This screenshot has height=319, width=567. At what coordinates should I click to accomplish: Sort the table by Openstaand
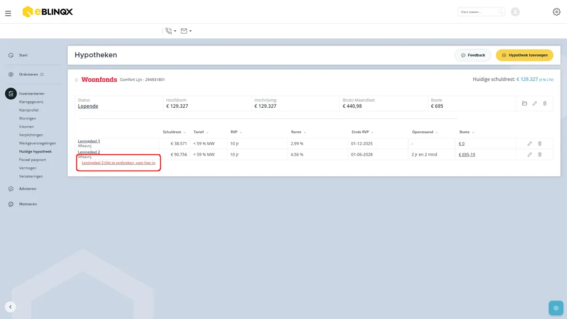coord(425,132)
